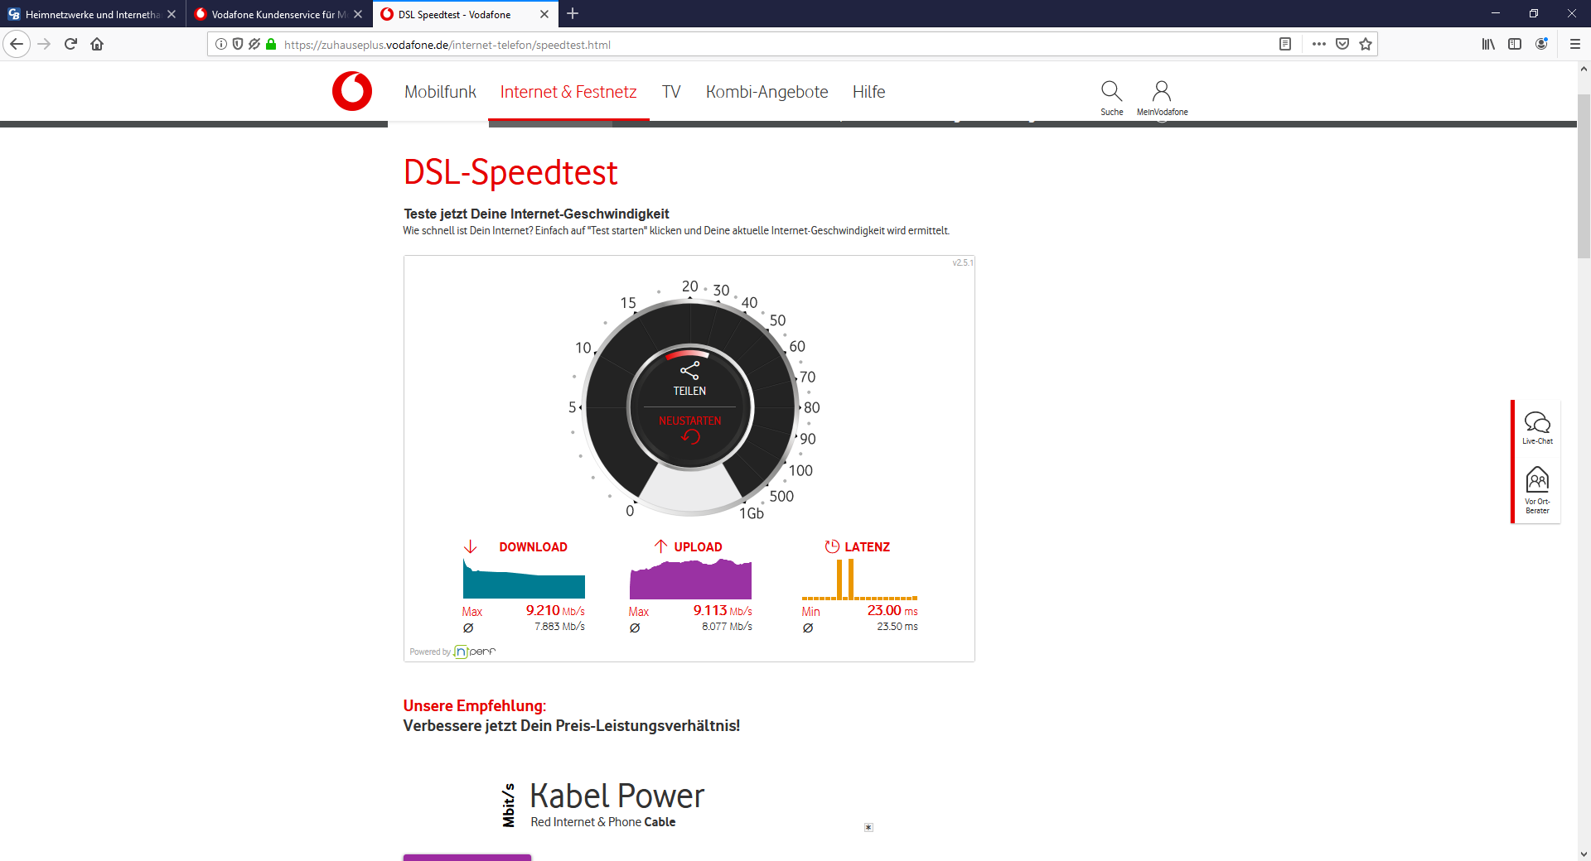Open the Firefox library icon
The width and height of the screenshot is (1591, 861).
point(1488,44)
